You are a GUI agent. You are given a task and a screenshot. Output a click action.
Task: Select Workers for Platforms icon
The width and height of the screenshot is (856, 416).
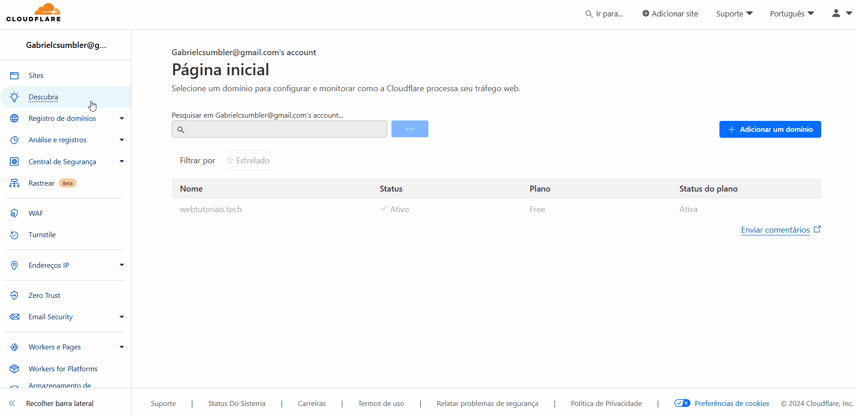[14, 369]
